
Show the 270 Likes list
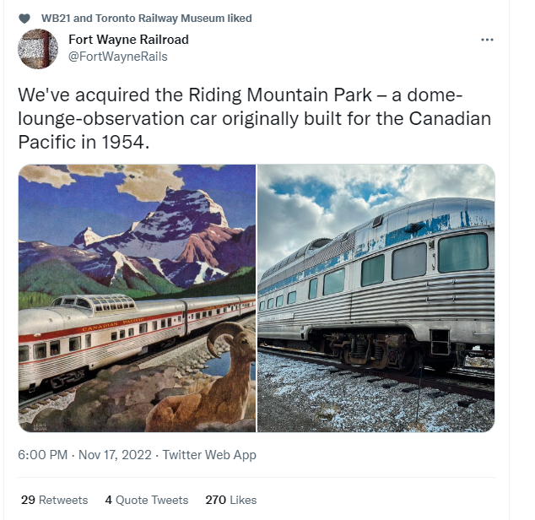coord(230,500)
